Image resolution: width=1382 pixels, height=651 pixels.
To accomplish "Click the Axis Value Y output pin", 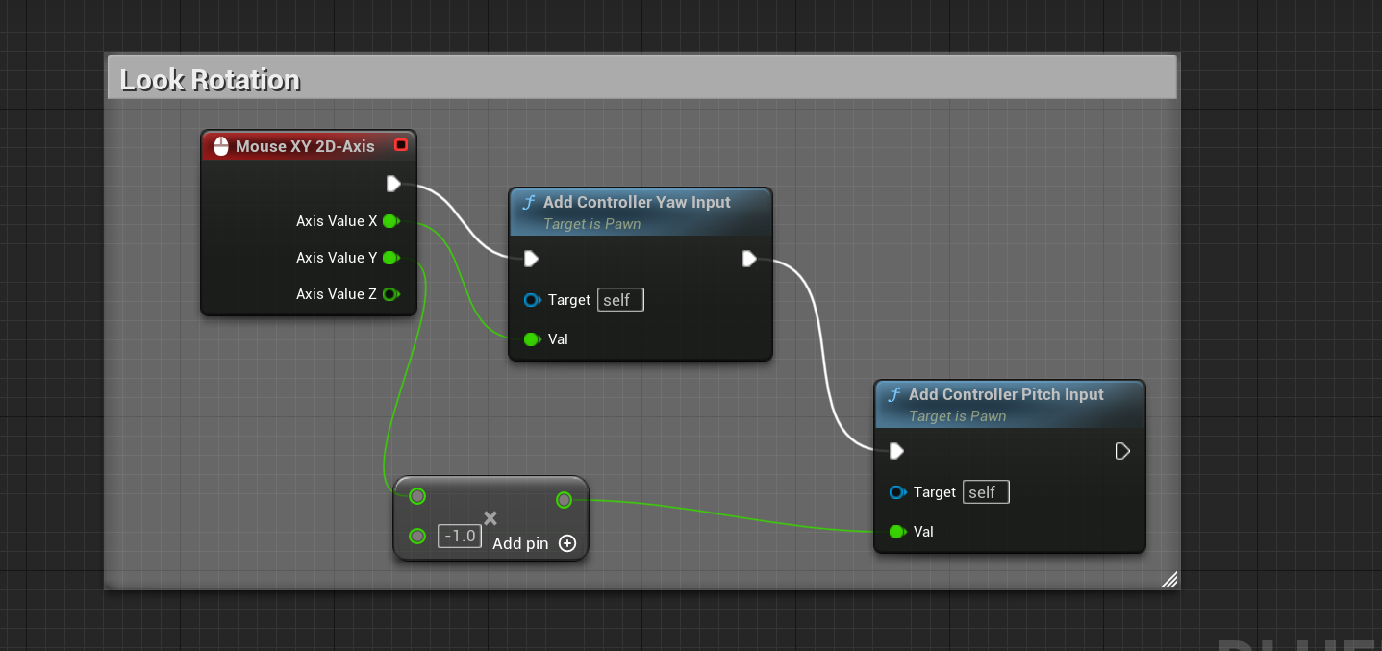I will coord(390,258).
